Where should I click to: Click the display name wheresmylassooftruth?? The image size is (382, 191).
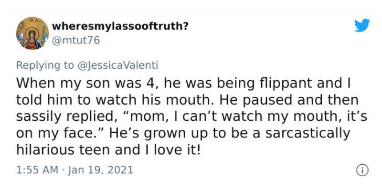point(120,26)
